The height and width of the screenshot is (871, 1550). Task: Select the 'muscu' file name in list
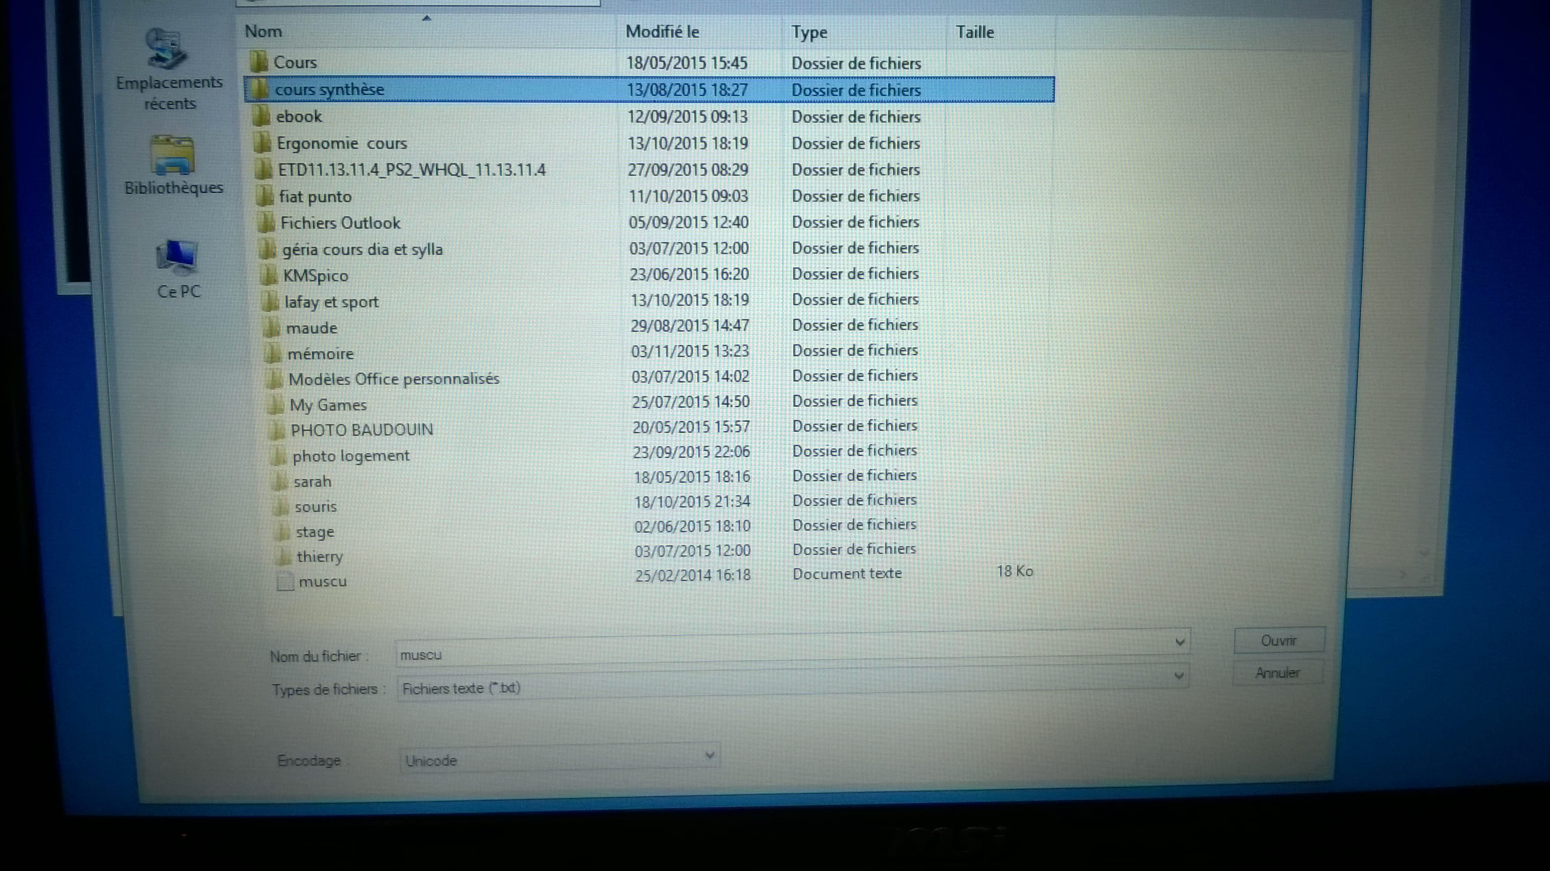pos(322,582)
